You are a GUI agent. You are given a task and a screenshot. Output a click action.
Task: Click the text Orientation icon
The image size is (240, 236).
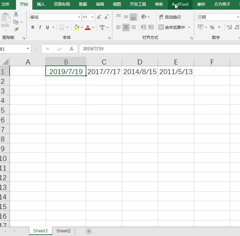[x=144, y=17]
